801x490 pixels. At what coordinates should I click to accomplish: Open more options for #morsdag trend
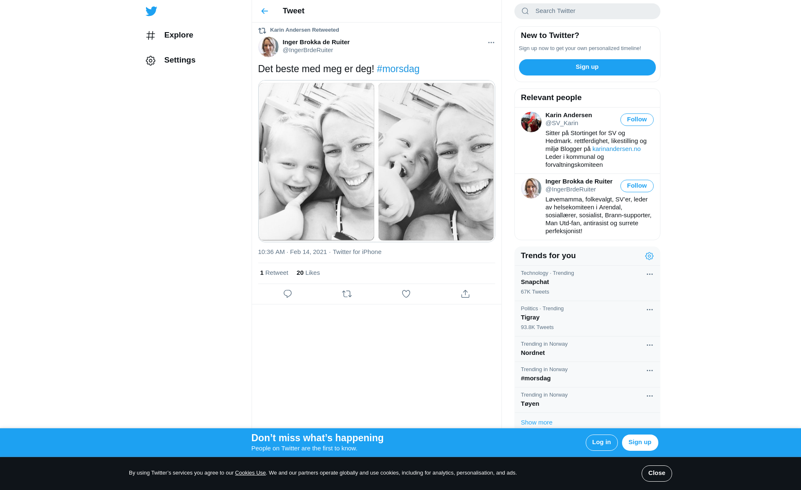(650, 371)
